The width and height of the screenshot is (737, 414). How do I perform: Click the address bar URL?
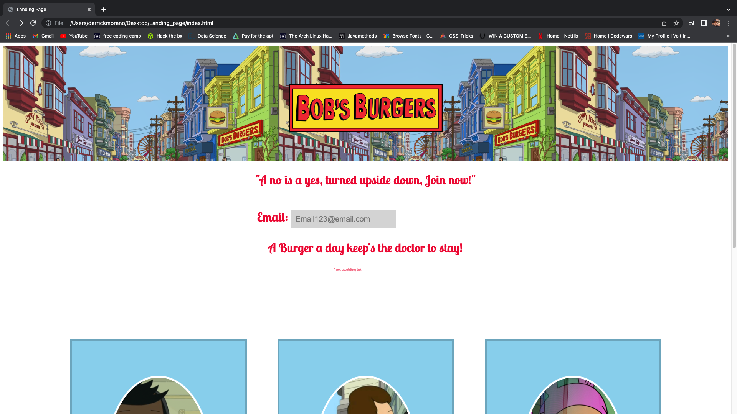(x=141, y=23)
